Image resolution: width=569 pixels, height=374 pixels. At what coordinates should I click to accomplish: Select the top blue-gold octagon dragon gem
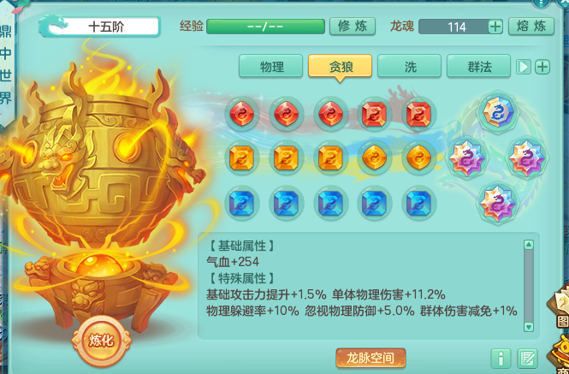(x=498, y=112)
